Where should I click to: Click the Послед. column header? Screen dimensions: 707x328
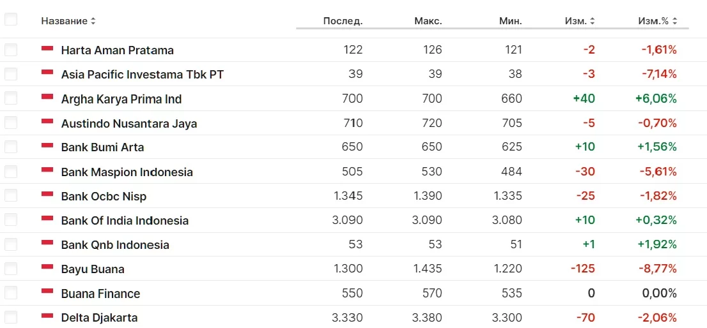pos(343,21)
